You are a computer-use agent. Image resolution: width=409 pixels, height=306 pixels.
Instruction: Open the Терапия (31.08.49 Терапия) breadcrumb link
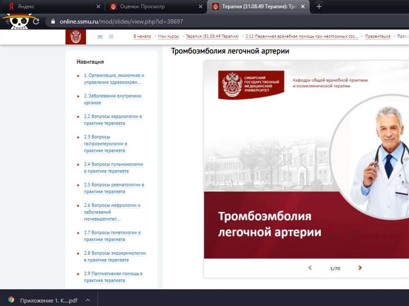[x=212, y=36]
